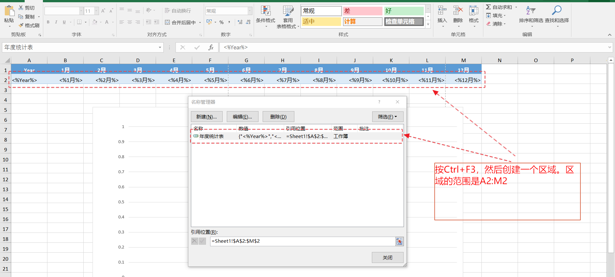615x277 pixels.
Task: Click the 关闭 button in dialog
Action: click(x=387, y=257)
